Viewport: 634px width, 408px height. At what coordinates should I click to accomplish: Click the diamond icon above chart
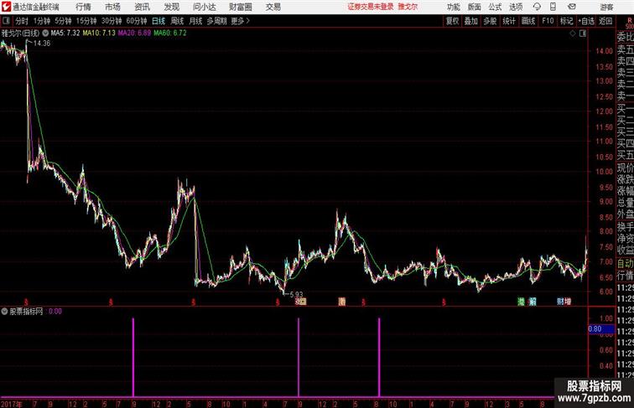pyautogui.click(x=573, y=34)
